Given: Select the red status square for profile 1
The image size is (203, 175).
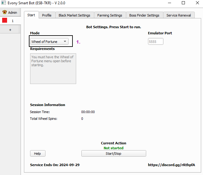Looking at the screenshot, I should pos(5,21).
